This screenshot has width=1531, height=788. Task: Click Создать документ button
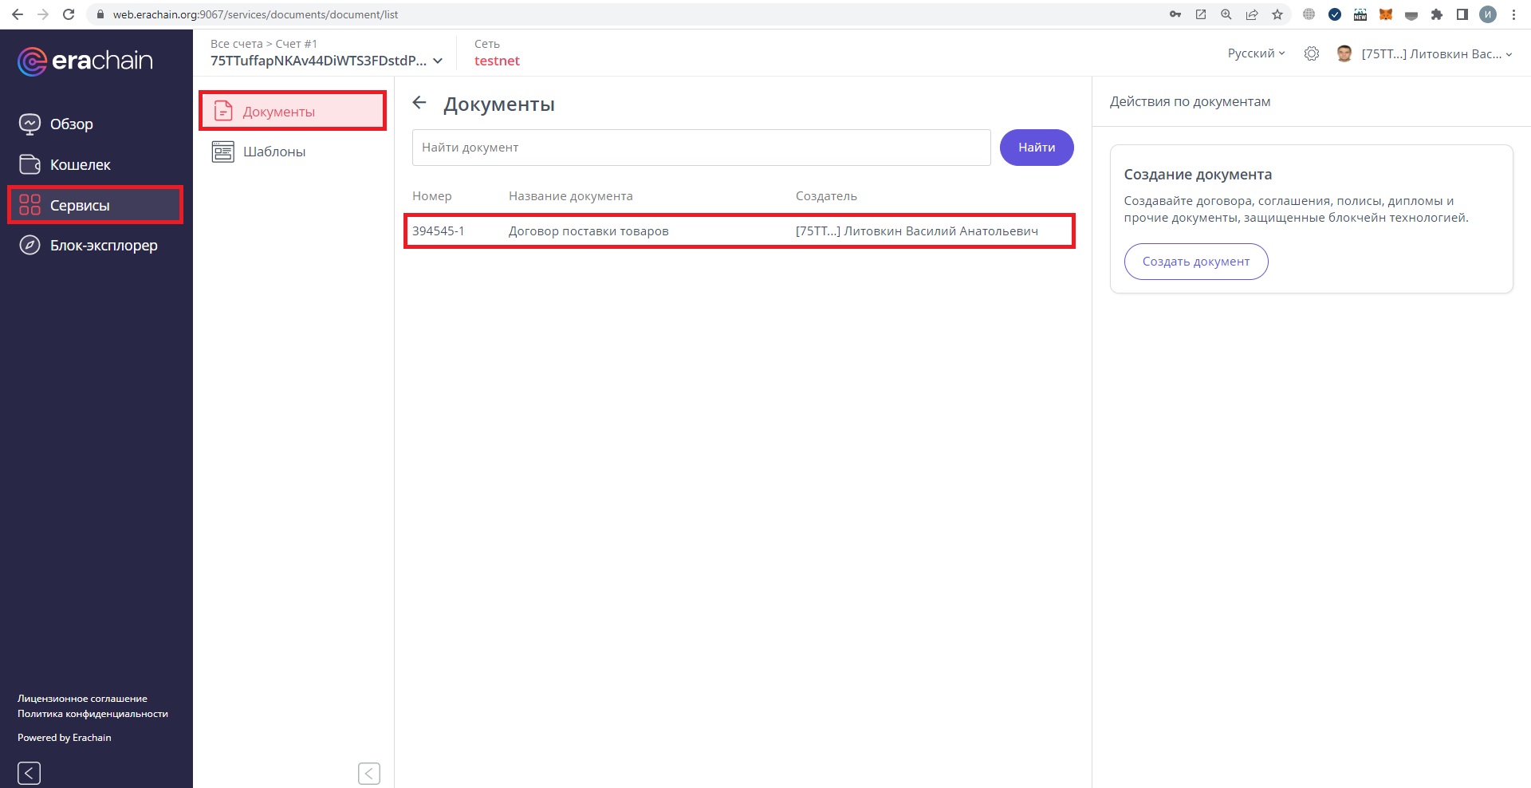1195,262
